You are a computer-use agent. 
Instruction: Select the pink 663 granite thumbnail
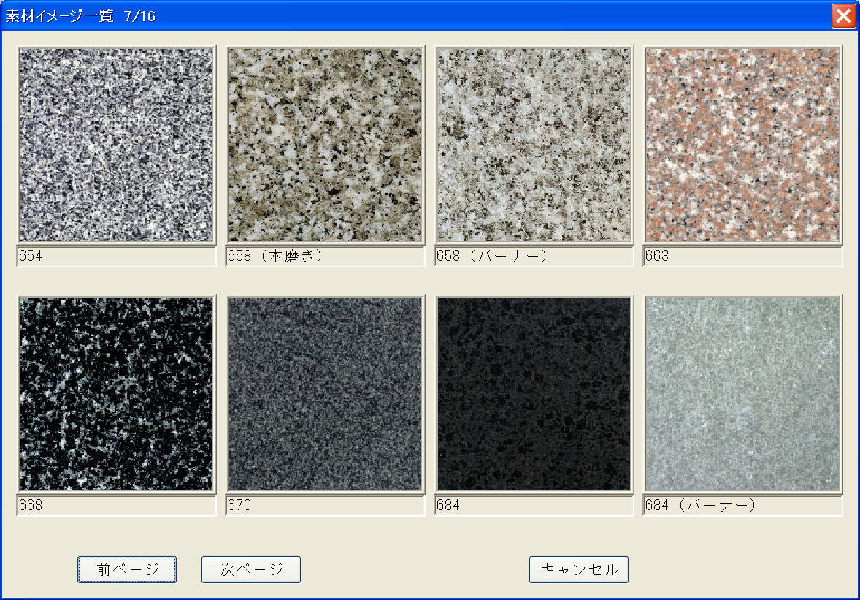[x=742, y=145]
